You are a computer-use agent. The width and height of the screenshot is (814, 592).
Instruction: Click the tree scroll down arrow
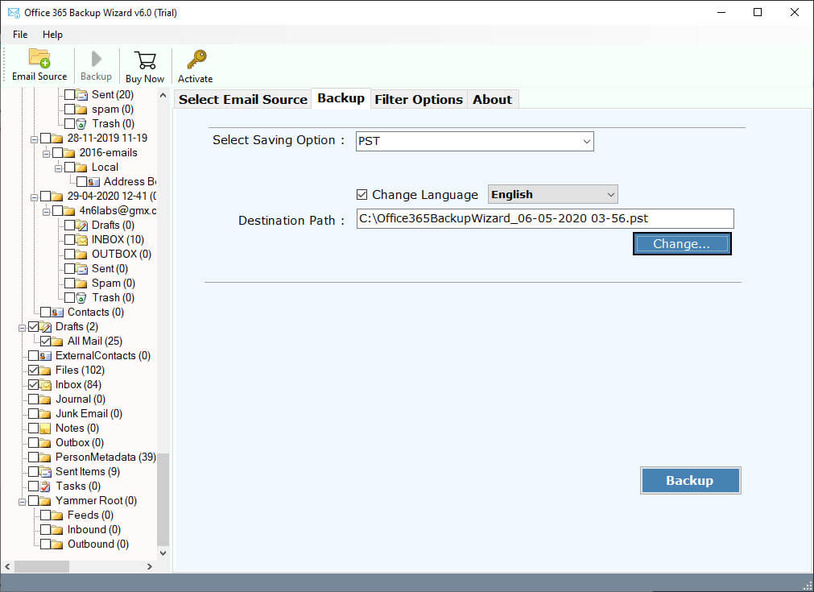[x=163, y=553]
